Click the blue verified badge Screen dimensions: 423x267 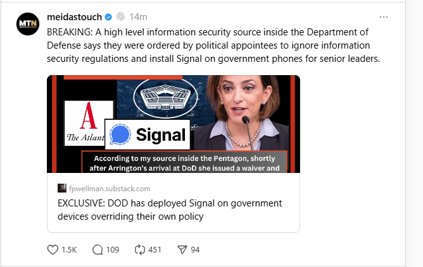109,16
